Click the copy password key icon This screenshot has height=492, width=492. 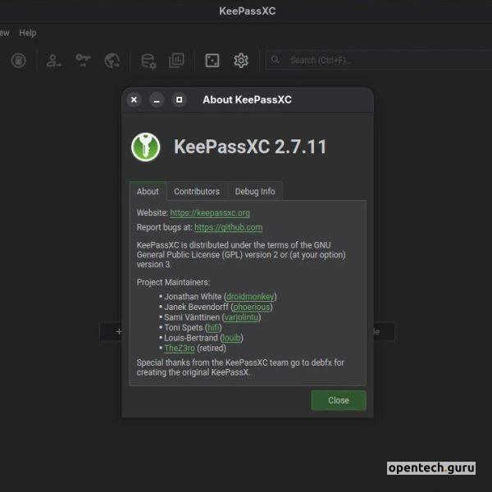pyautogui.click(x=83, y=61)
